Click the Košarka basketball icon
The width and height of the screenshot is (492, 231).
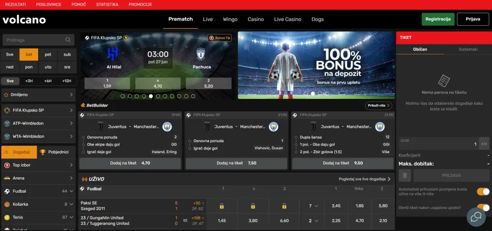[7, 205]
